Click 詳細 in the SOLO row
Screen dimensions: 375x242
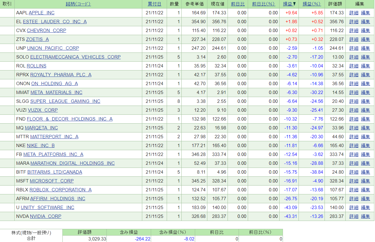(x=354, y=57)
